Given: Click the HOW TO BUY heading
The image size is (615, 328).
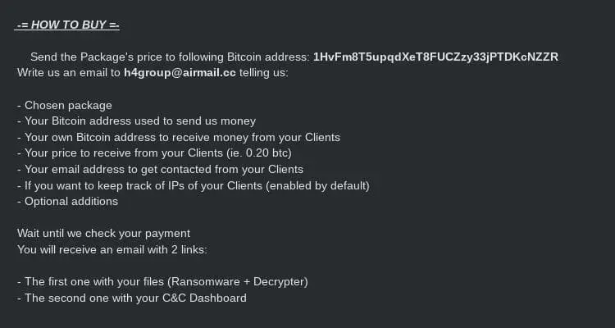Looking at the screenshot, I should (67, 25).
